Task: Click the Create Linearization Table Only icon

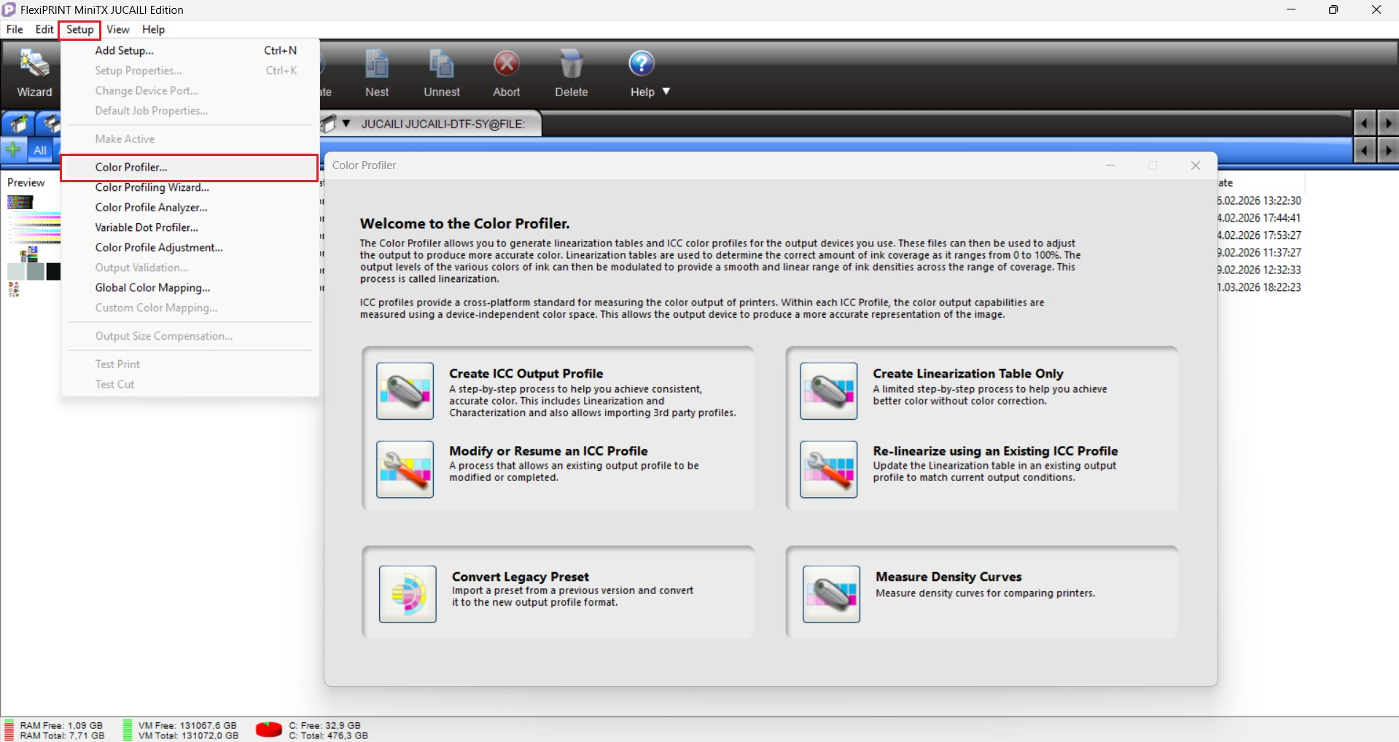Action: [x=829, y=391]
